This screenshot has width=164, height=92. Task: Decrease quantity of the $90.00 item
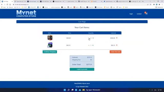89,38
